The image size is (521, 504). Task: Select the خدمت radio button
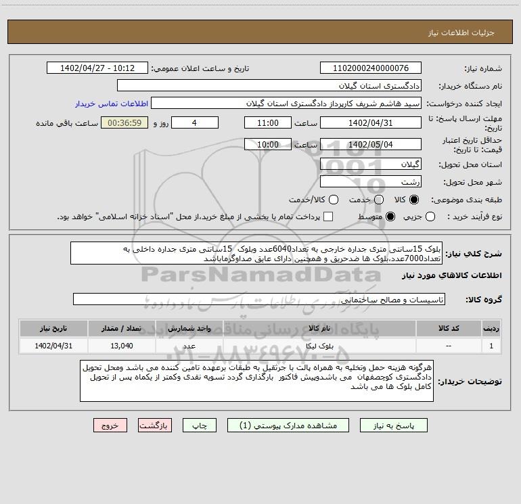(379, 200)
